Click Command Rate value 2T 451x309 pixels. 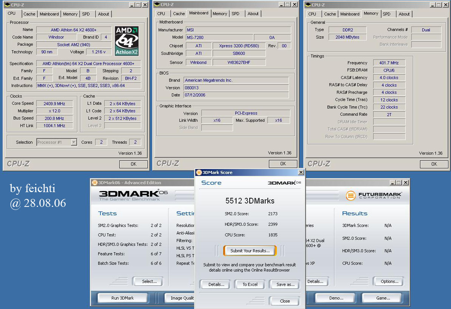(389, 115)
